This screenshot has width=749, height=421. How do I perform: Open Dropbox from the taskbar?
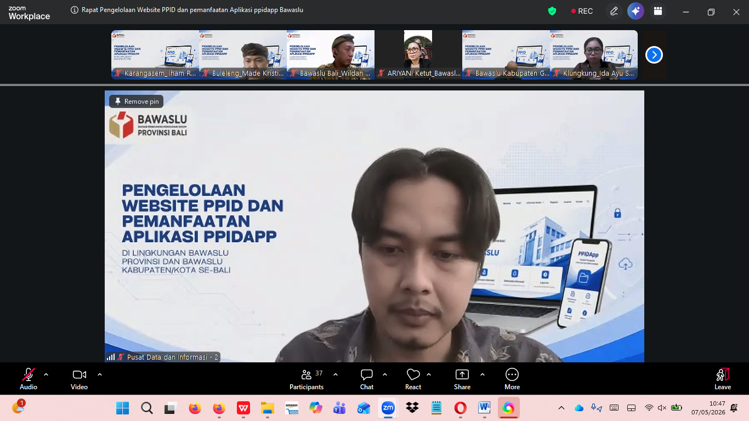click(x=412, y=408)
